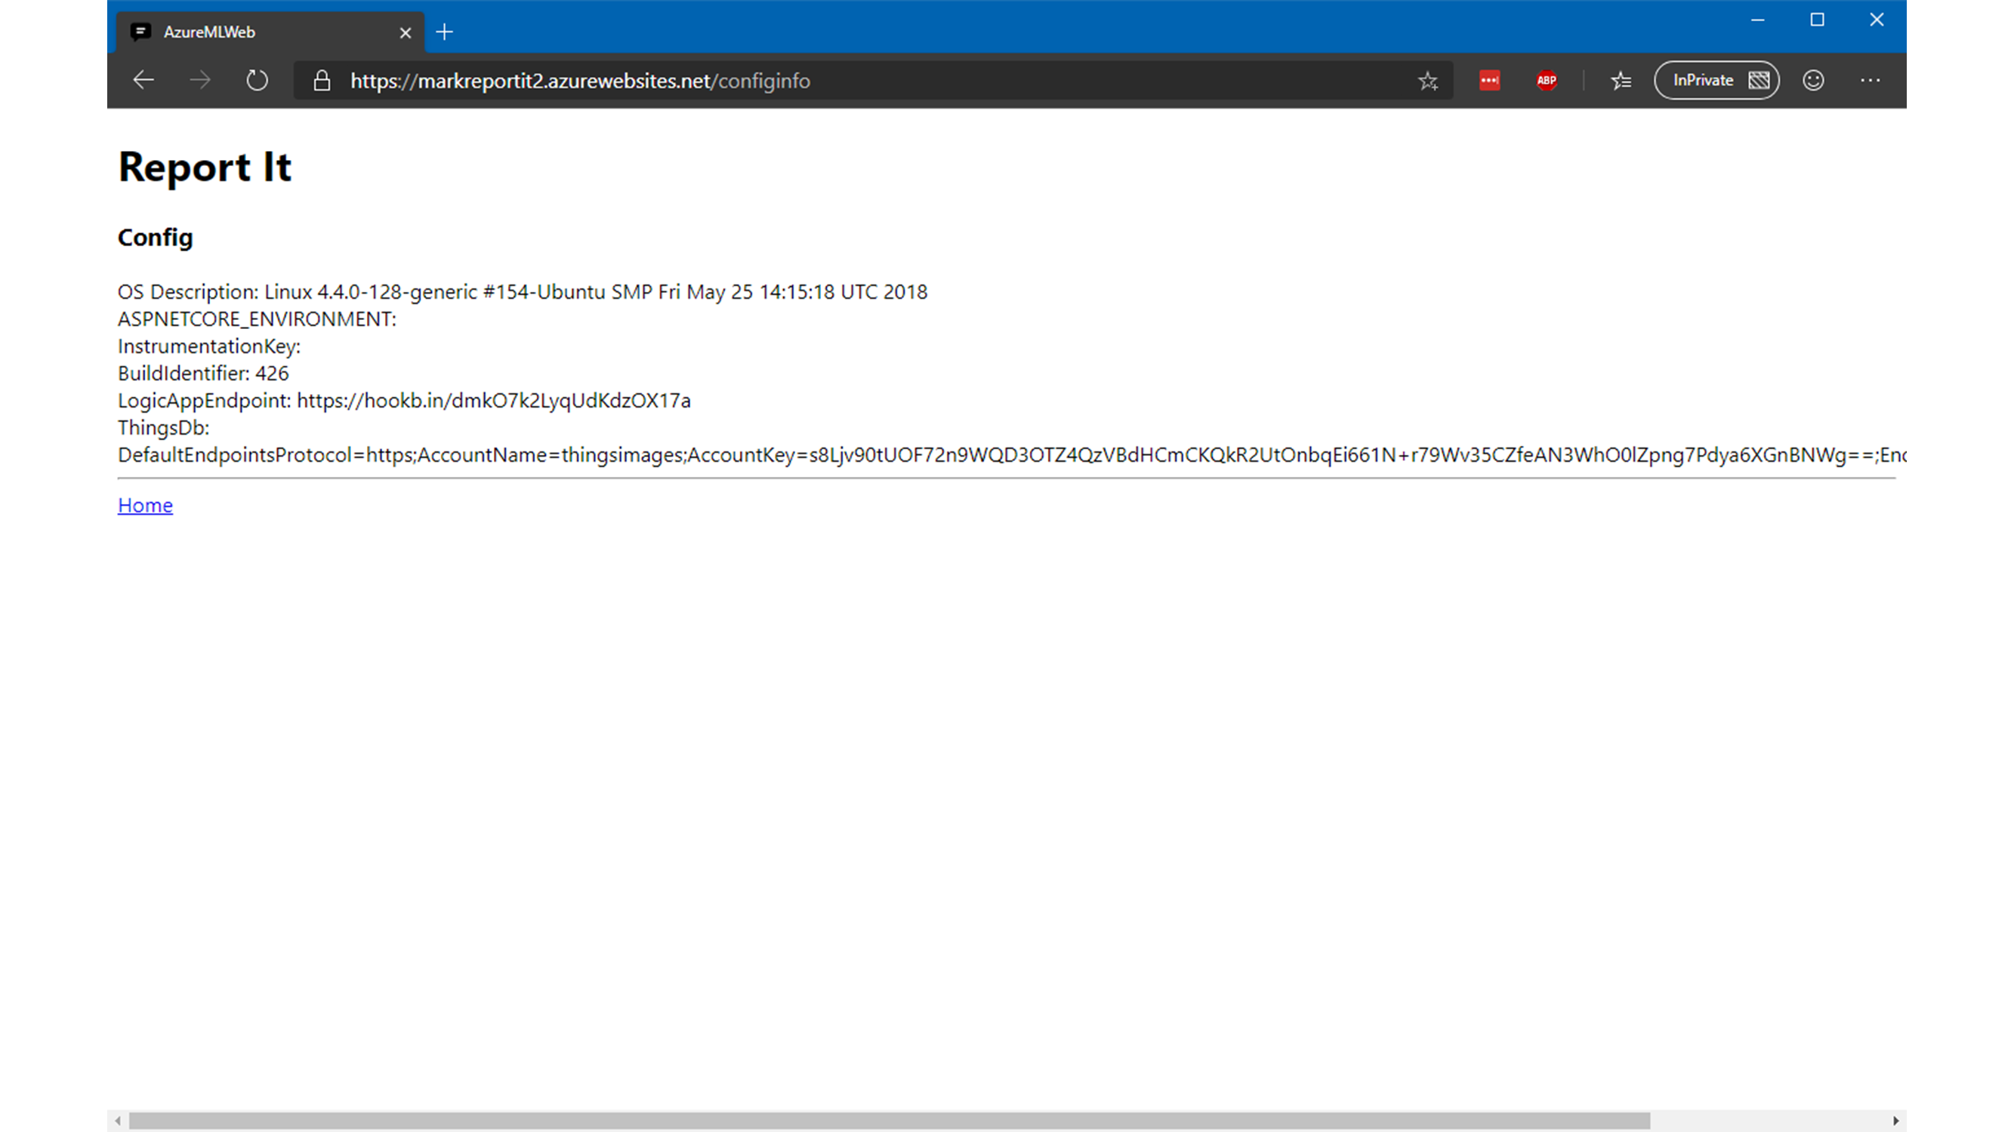Image resolution: width=2014 pixels, height=1132 pixels.
Task: Click the forward navigation arrow
Action: click(200, 81)
